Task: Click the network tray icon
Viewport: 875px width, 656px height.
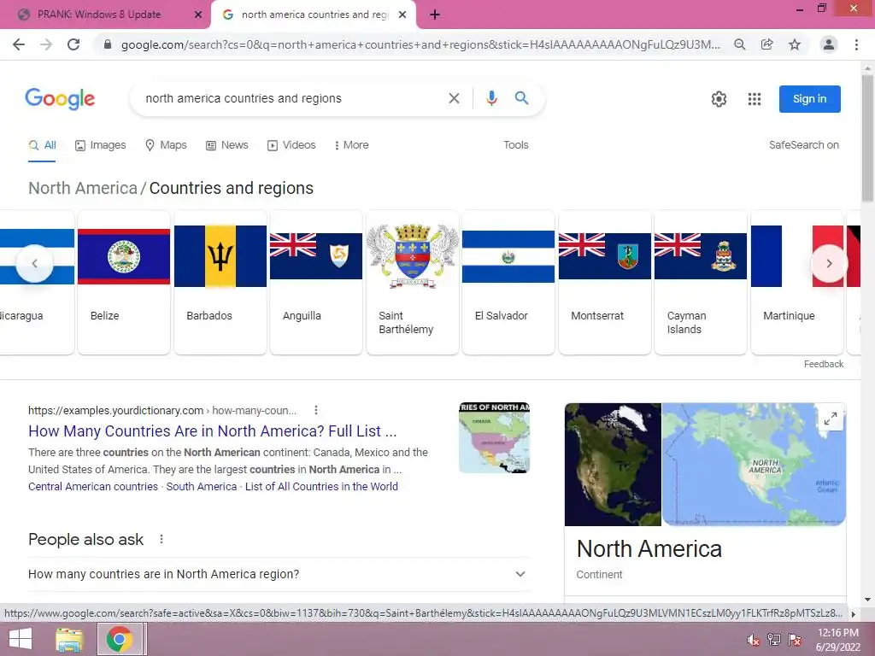Action: (774, 640)
